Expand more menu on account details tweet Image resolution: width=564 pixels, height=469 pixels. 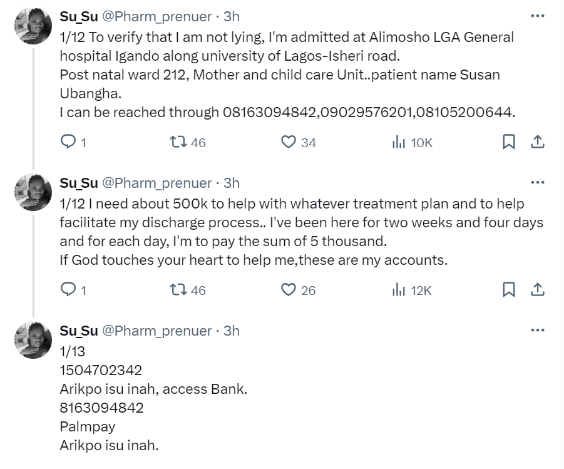tap(537, 330)
